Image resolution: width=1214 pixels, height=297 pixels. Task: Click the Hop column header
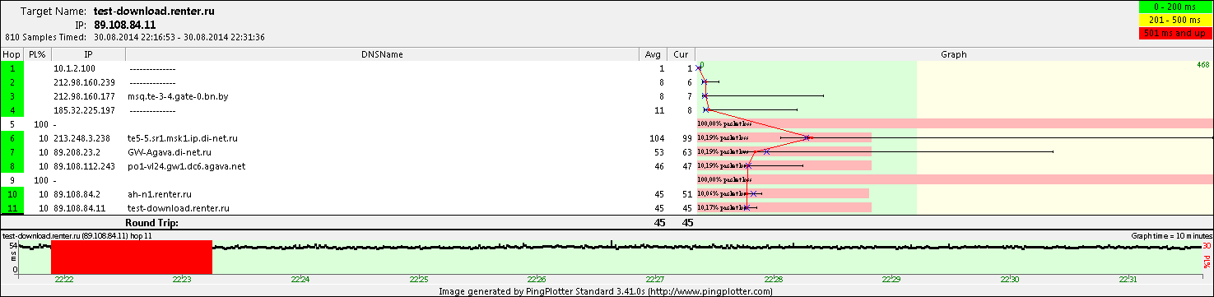pos(12,54)
